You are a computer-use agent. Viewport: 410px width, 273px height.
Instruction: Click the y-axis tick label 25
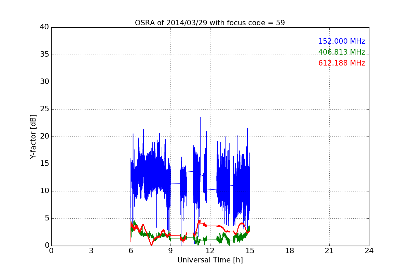[x=44, y=109]
